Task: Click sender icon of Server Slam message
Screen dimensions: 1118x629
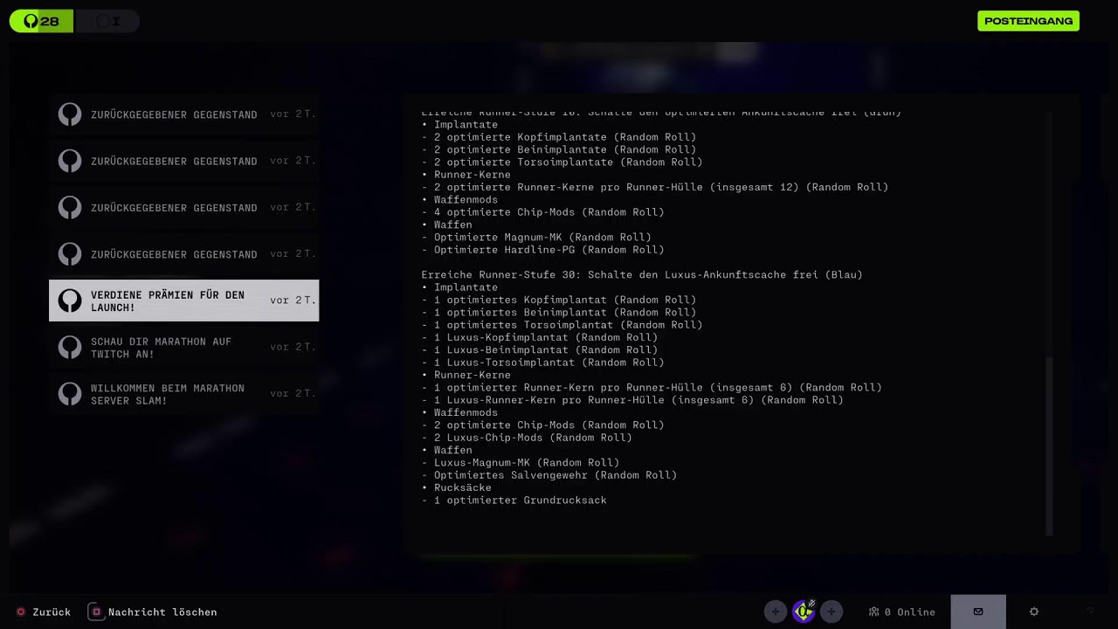Action: 70,393
